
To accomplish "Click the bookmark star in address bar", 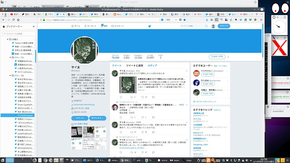I will coord(184,20).
